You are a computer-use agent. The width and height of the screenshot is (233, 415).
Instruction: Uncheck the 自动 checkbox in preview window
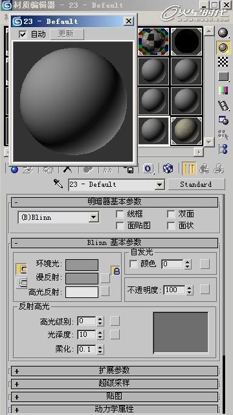23,34
